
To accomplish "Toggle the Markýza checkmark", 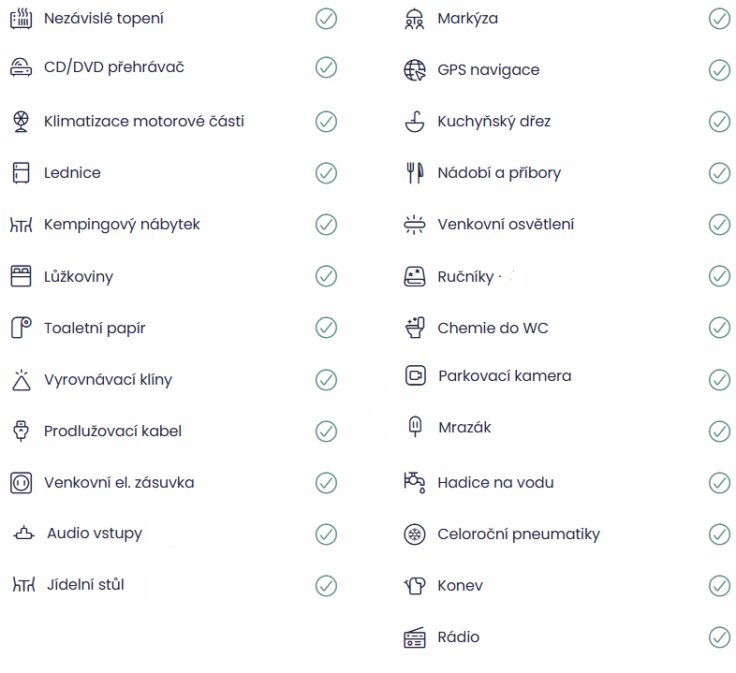I will tap(719, 18).
